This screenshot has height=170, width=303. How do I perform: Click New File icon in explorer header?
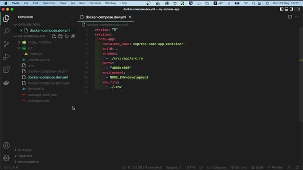pos(54,36)
